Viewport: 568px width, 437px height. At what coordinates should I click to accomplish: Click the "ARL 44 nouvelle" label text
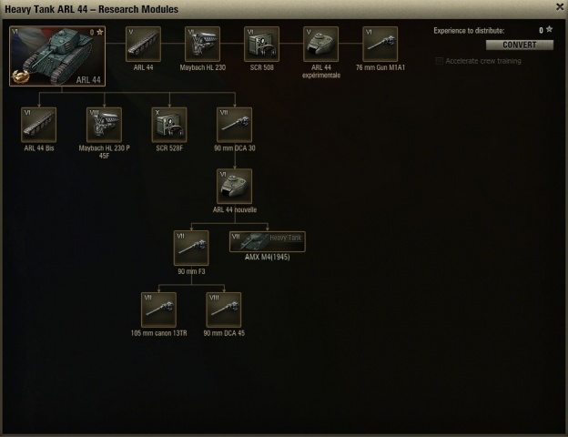pos(234,209)
